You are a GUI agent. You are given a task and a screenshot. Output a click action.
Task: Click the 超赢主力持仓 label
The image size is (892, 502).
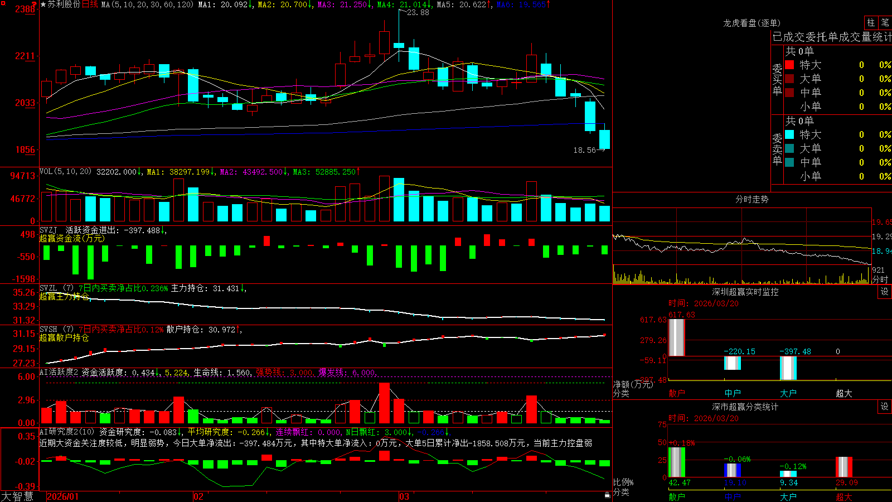point(64,296)
